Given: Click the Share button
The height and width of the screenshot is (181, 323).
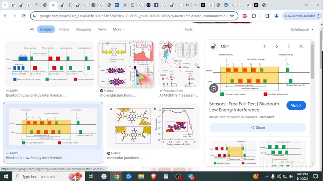Looking at the screenshot, I should [x=258, y=128].
